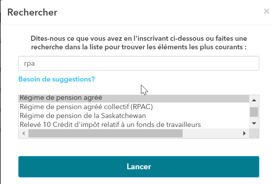Click the vertical scrollbar thumb
The image size is (271, 184).
(x=254, y=112)
